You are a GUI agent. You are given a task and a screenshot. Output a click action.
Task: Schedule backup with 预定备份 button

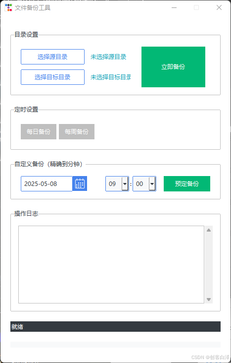(x=187, y=184)
